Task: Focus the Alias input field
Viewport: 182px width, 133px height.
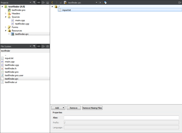Action: pyautogui.click(x=121, y=118)
